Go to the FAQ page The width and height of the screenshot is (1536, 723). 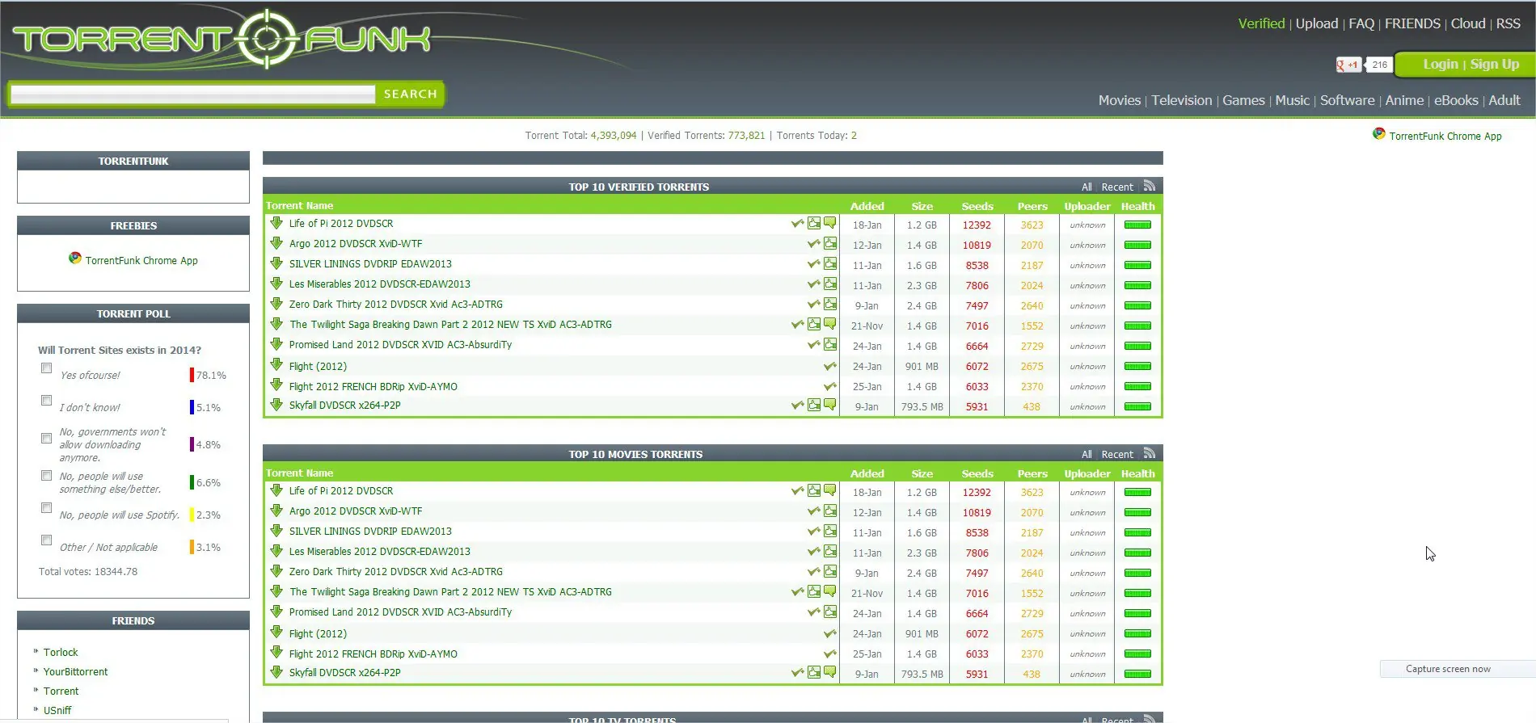click(x=1361, y=23)
